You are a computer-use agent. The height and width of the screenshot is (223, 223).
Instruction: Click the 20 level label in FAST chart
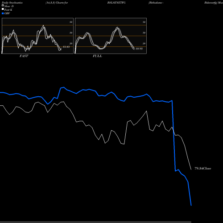pyautogui.click(x=71, y=43)
